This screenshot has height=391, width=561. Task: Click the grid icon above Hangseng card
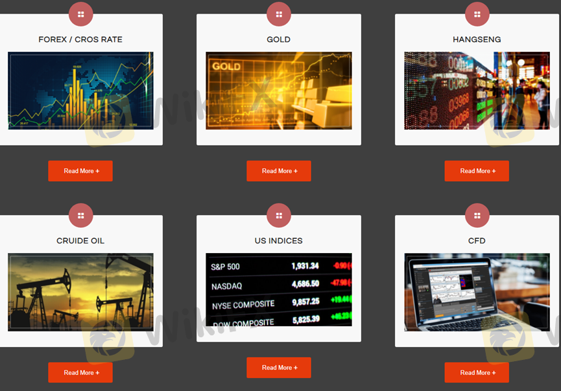(x=477, y=14)
